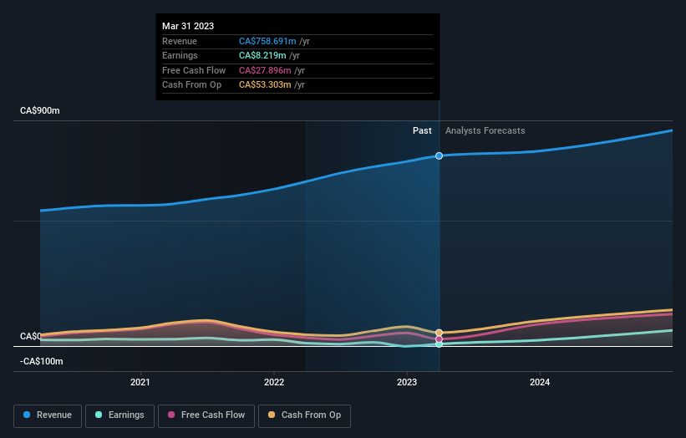
Task: Toggle the Revenue legend series
Action: pos(48,415)
